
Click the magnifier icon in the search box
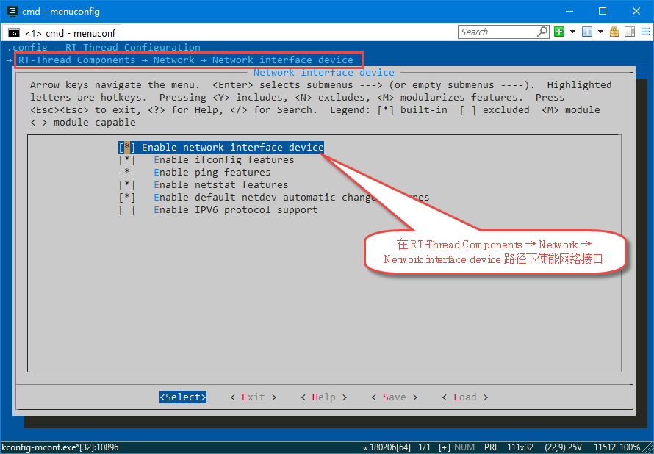coord(542,32)
